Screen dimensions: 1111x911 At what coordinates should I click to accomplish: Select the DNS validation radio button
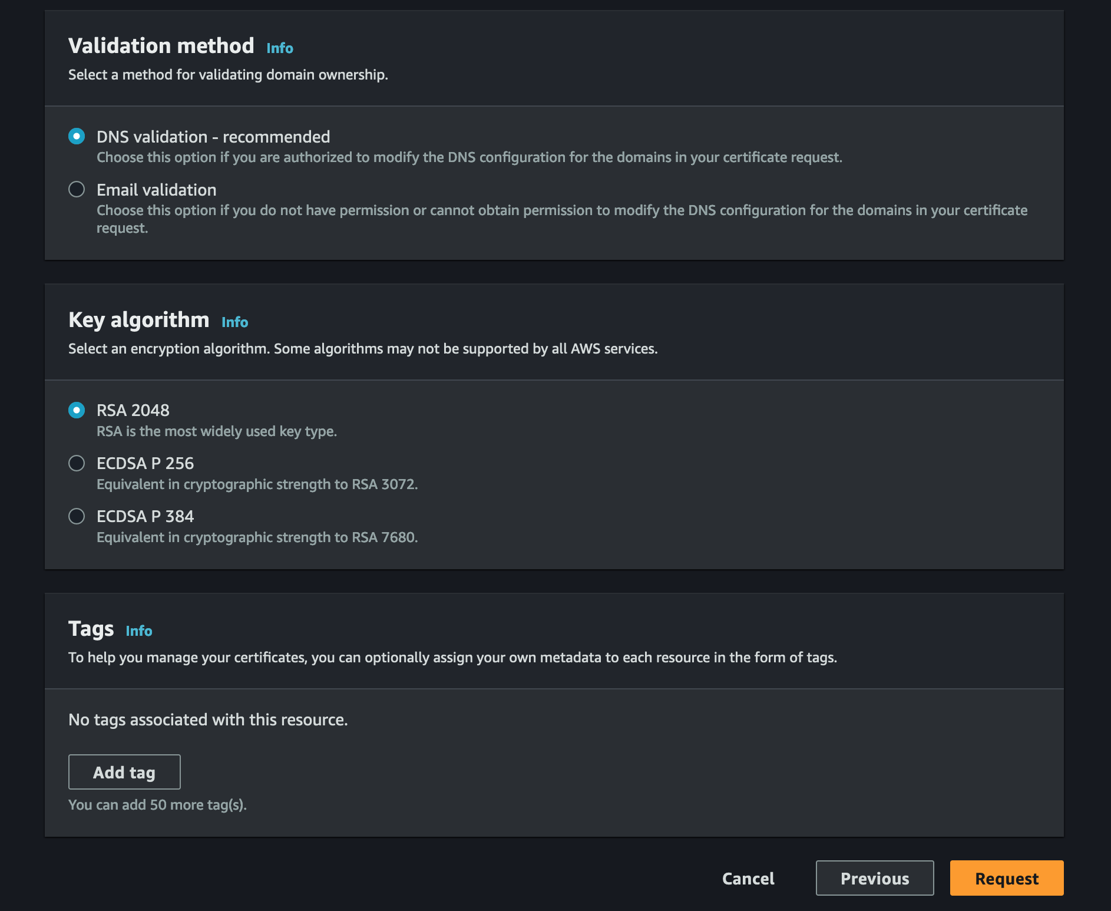coord(77,136)
